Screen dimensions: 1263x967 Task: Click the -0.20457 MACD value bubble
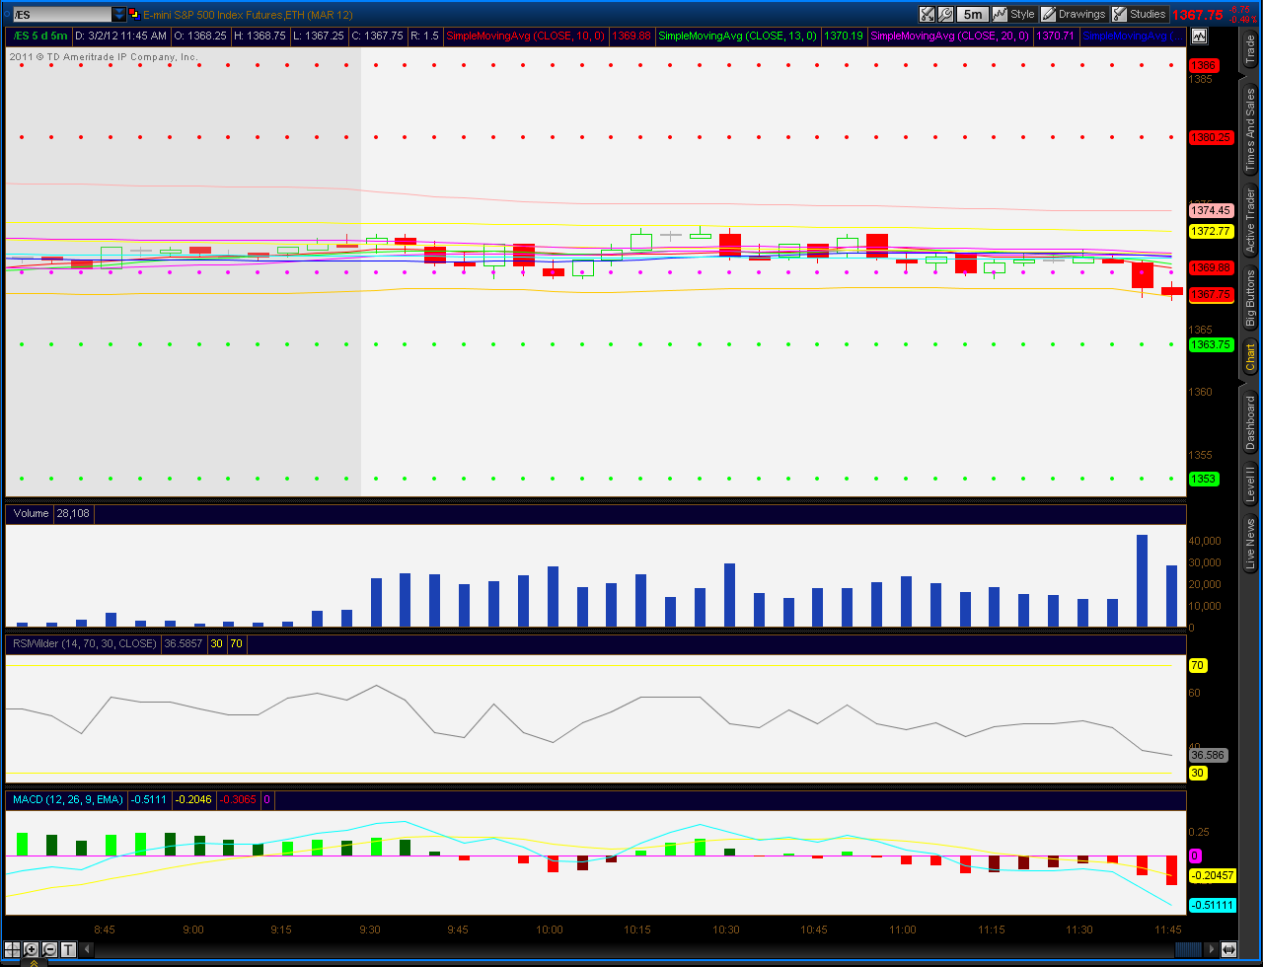point(1213,875)
